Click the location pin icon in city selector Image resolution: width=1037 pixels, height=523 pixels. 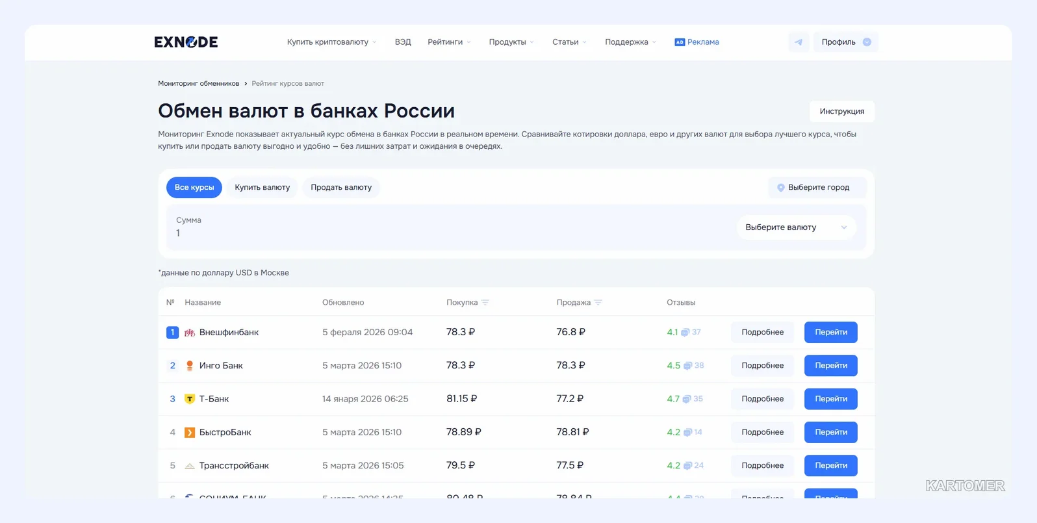point(781,188)
